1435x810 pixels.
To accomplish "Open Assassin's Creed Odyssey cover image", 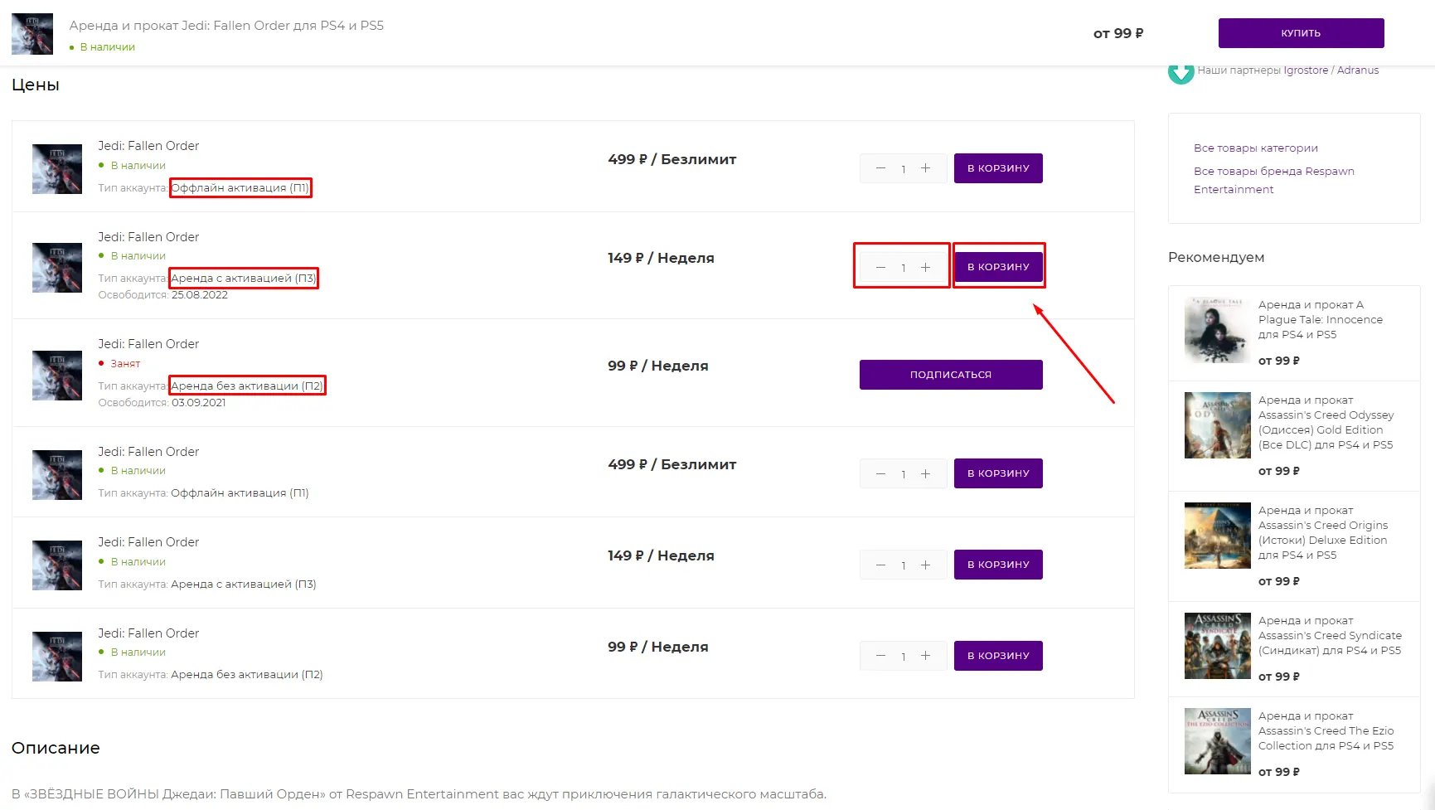I will 1217,425.
